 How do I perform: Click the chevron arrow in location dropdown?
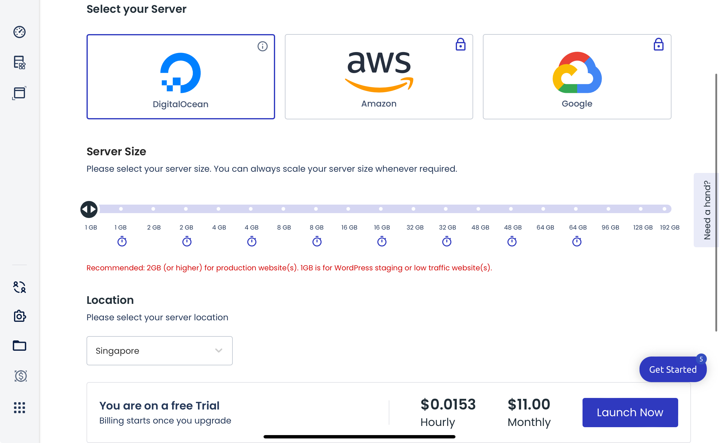point(219,350)
